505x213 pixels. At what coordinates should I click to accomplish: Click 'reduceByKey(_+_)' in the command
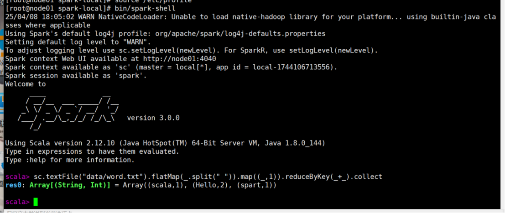pos(318,177)
